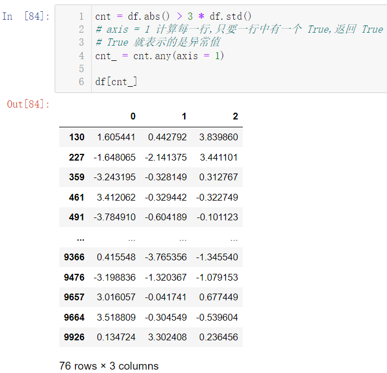Click the 'Out[84]:' output prompt

click(x=28, y=104)
